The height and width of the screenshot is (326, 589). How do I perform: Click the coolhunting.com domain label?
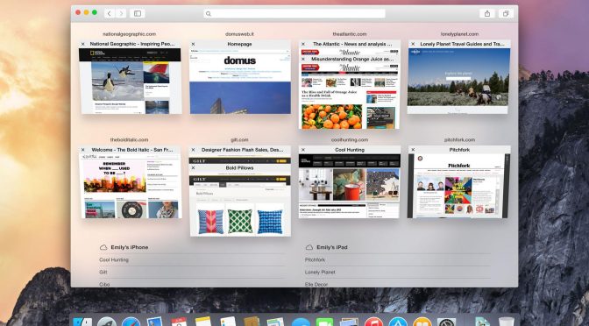click(350, 139)
